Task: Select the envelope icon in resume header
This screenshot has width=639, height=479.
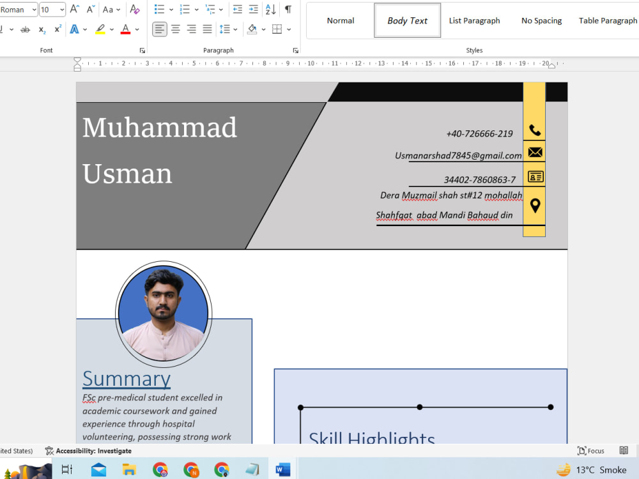Action: (x=535, y=153)
